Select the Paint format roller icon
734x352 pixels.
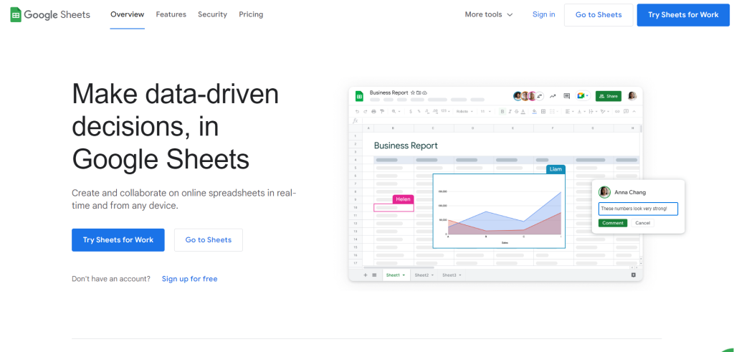382,111
